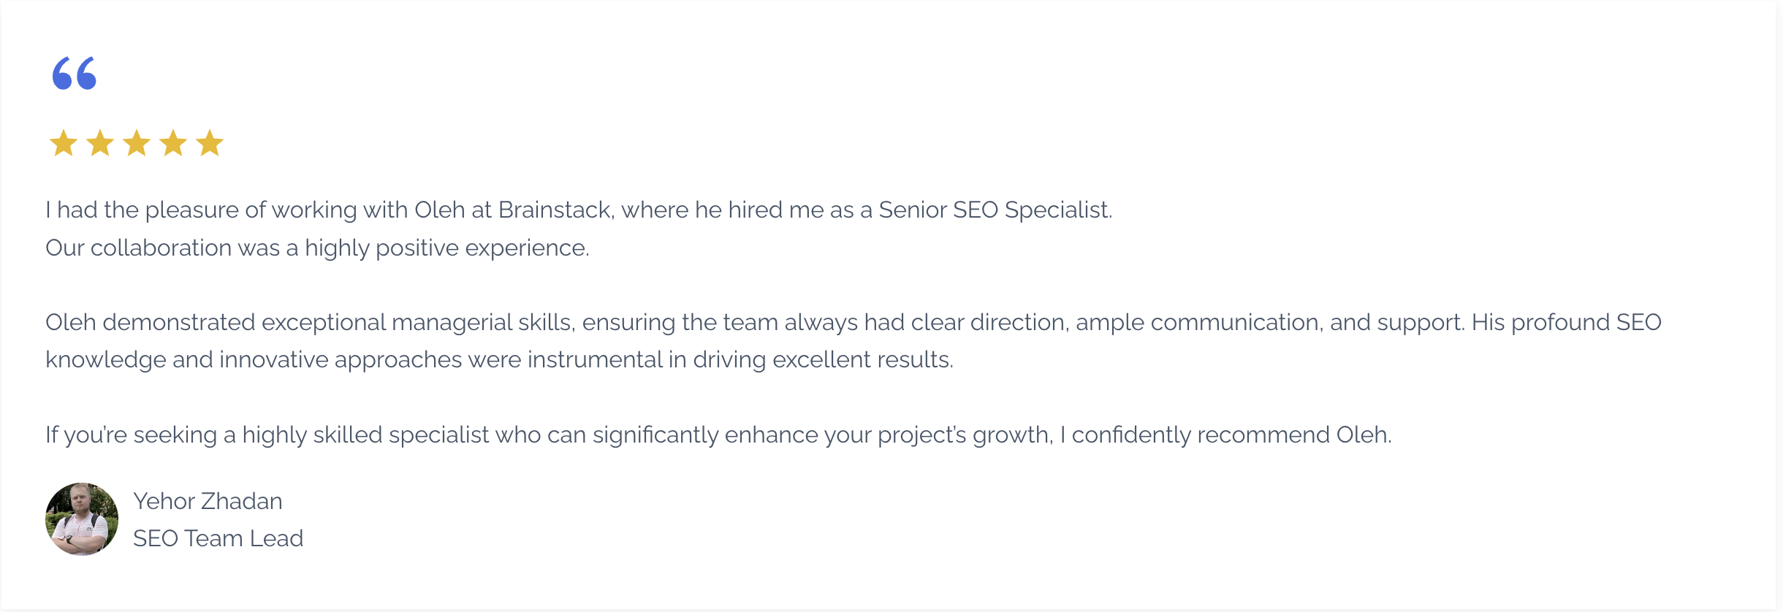The image size is (1783, 612).
Task: Click the second gold rating star
Action: click(x=100, y=142)
